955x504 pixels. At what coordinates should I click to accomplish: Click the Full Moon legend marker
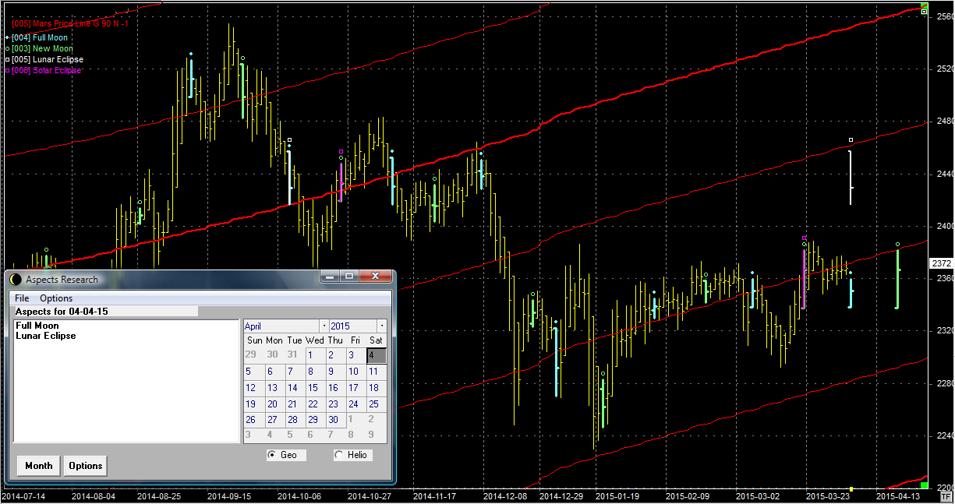(7, 37)
